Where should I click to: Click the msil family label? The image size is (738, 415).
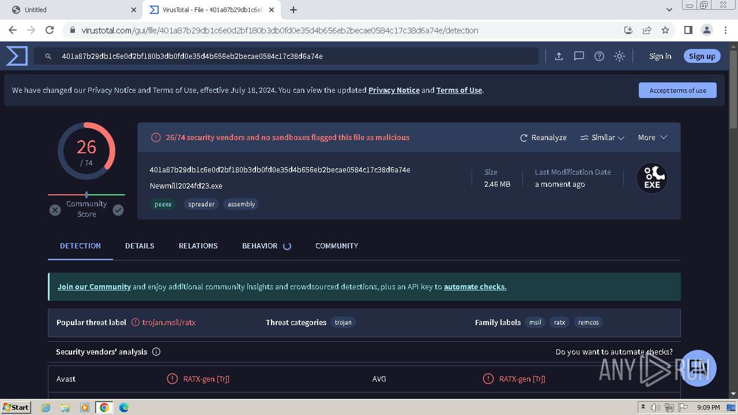click(535, 322)
